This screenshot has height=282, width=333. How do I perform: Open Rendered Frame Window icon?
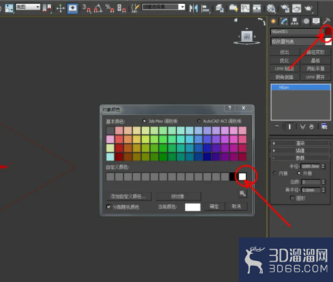tap(297, 8)
